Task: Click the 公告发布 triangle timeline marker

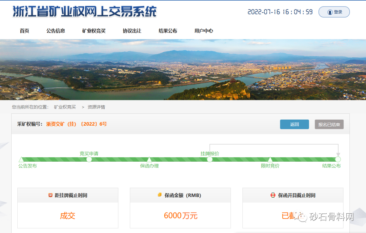Action: point(21,159)
